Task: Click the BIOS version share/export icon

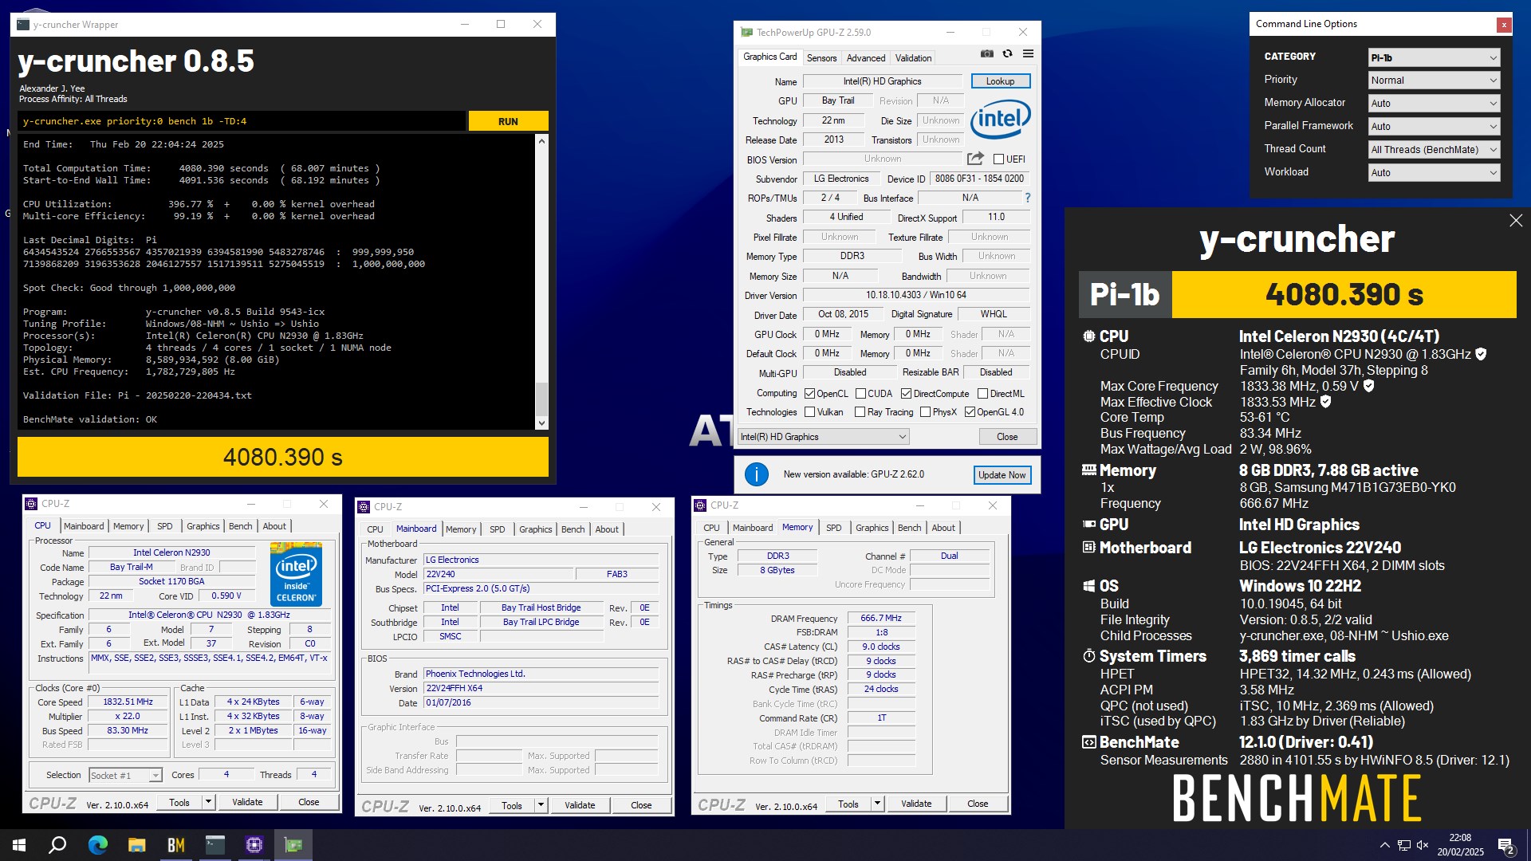Action: pos(975,159)
